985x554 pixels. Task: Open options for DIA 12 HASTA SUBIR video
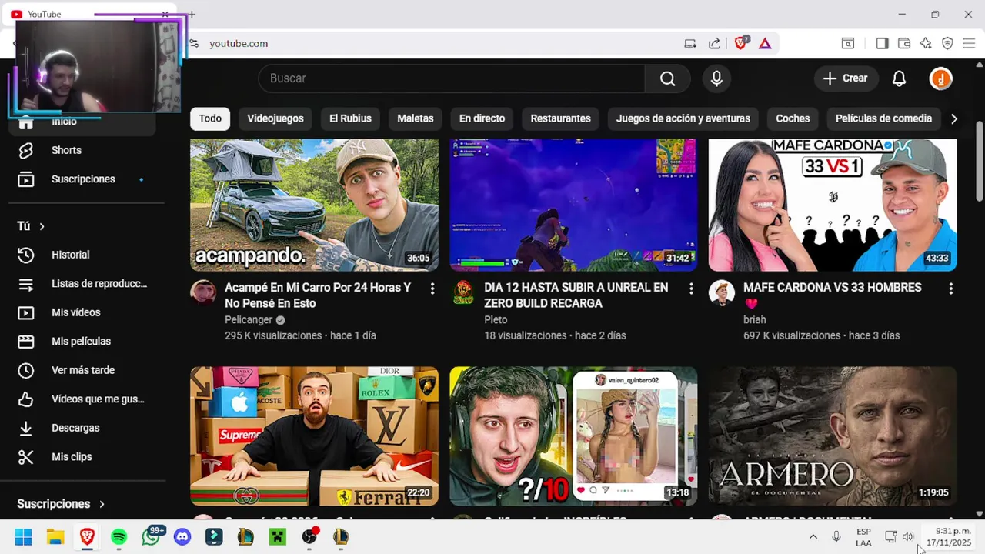click(691, 289)
